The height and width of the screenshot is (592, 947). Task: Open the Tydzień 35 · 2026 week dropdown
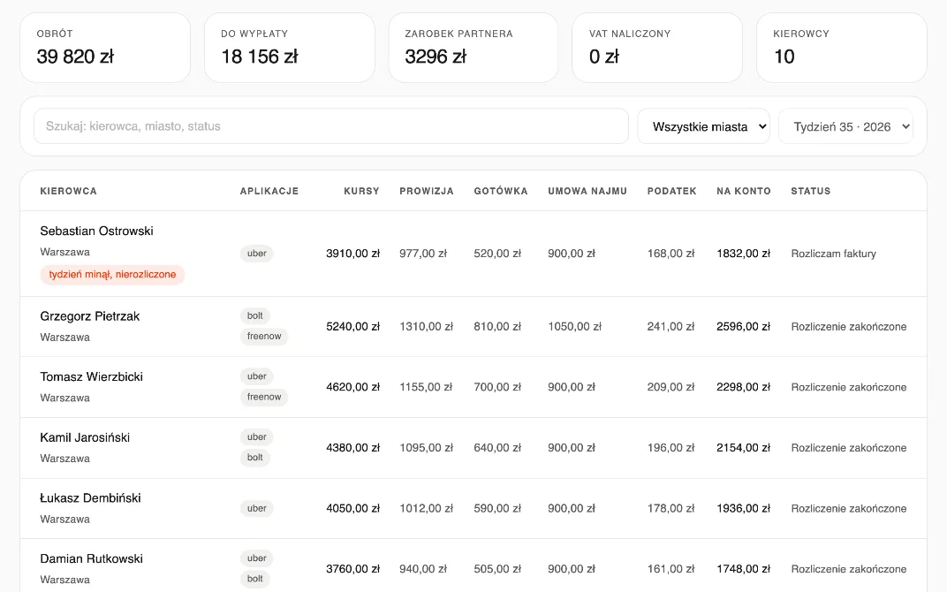[845, 126]
